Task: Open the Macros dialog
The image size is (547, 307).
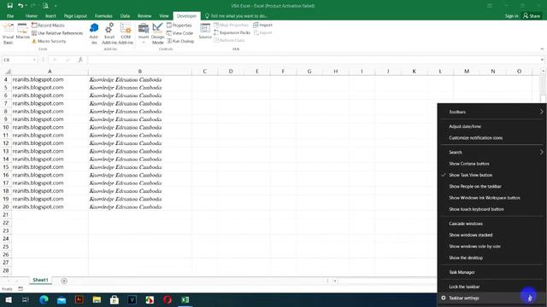Action: (22, 32)
